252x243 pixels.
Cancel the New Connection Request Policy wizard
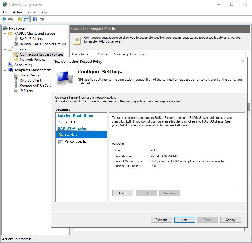coord(231,220)
